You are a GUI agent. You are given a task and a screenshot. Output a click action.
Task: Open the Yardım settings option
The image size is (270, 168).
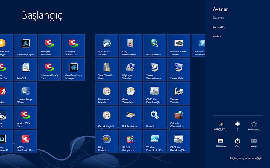[217, 36]
